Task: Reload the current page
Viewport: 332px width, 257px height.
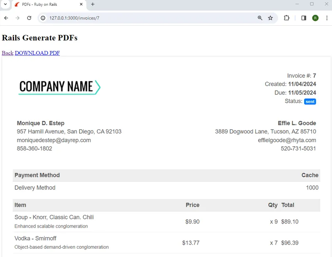Action: coord(29,18)
